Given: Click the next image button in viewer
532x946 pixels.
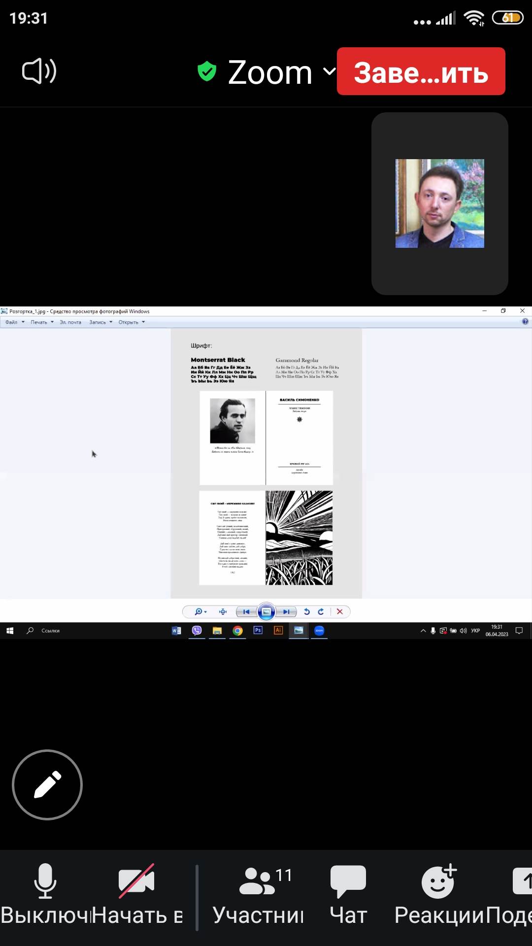Looking at the screenshot, I should pos(286,611).
